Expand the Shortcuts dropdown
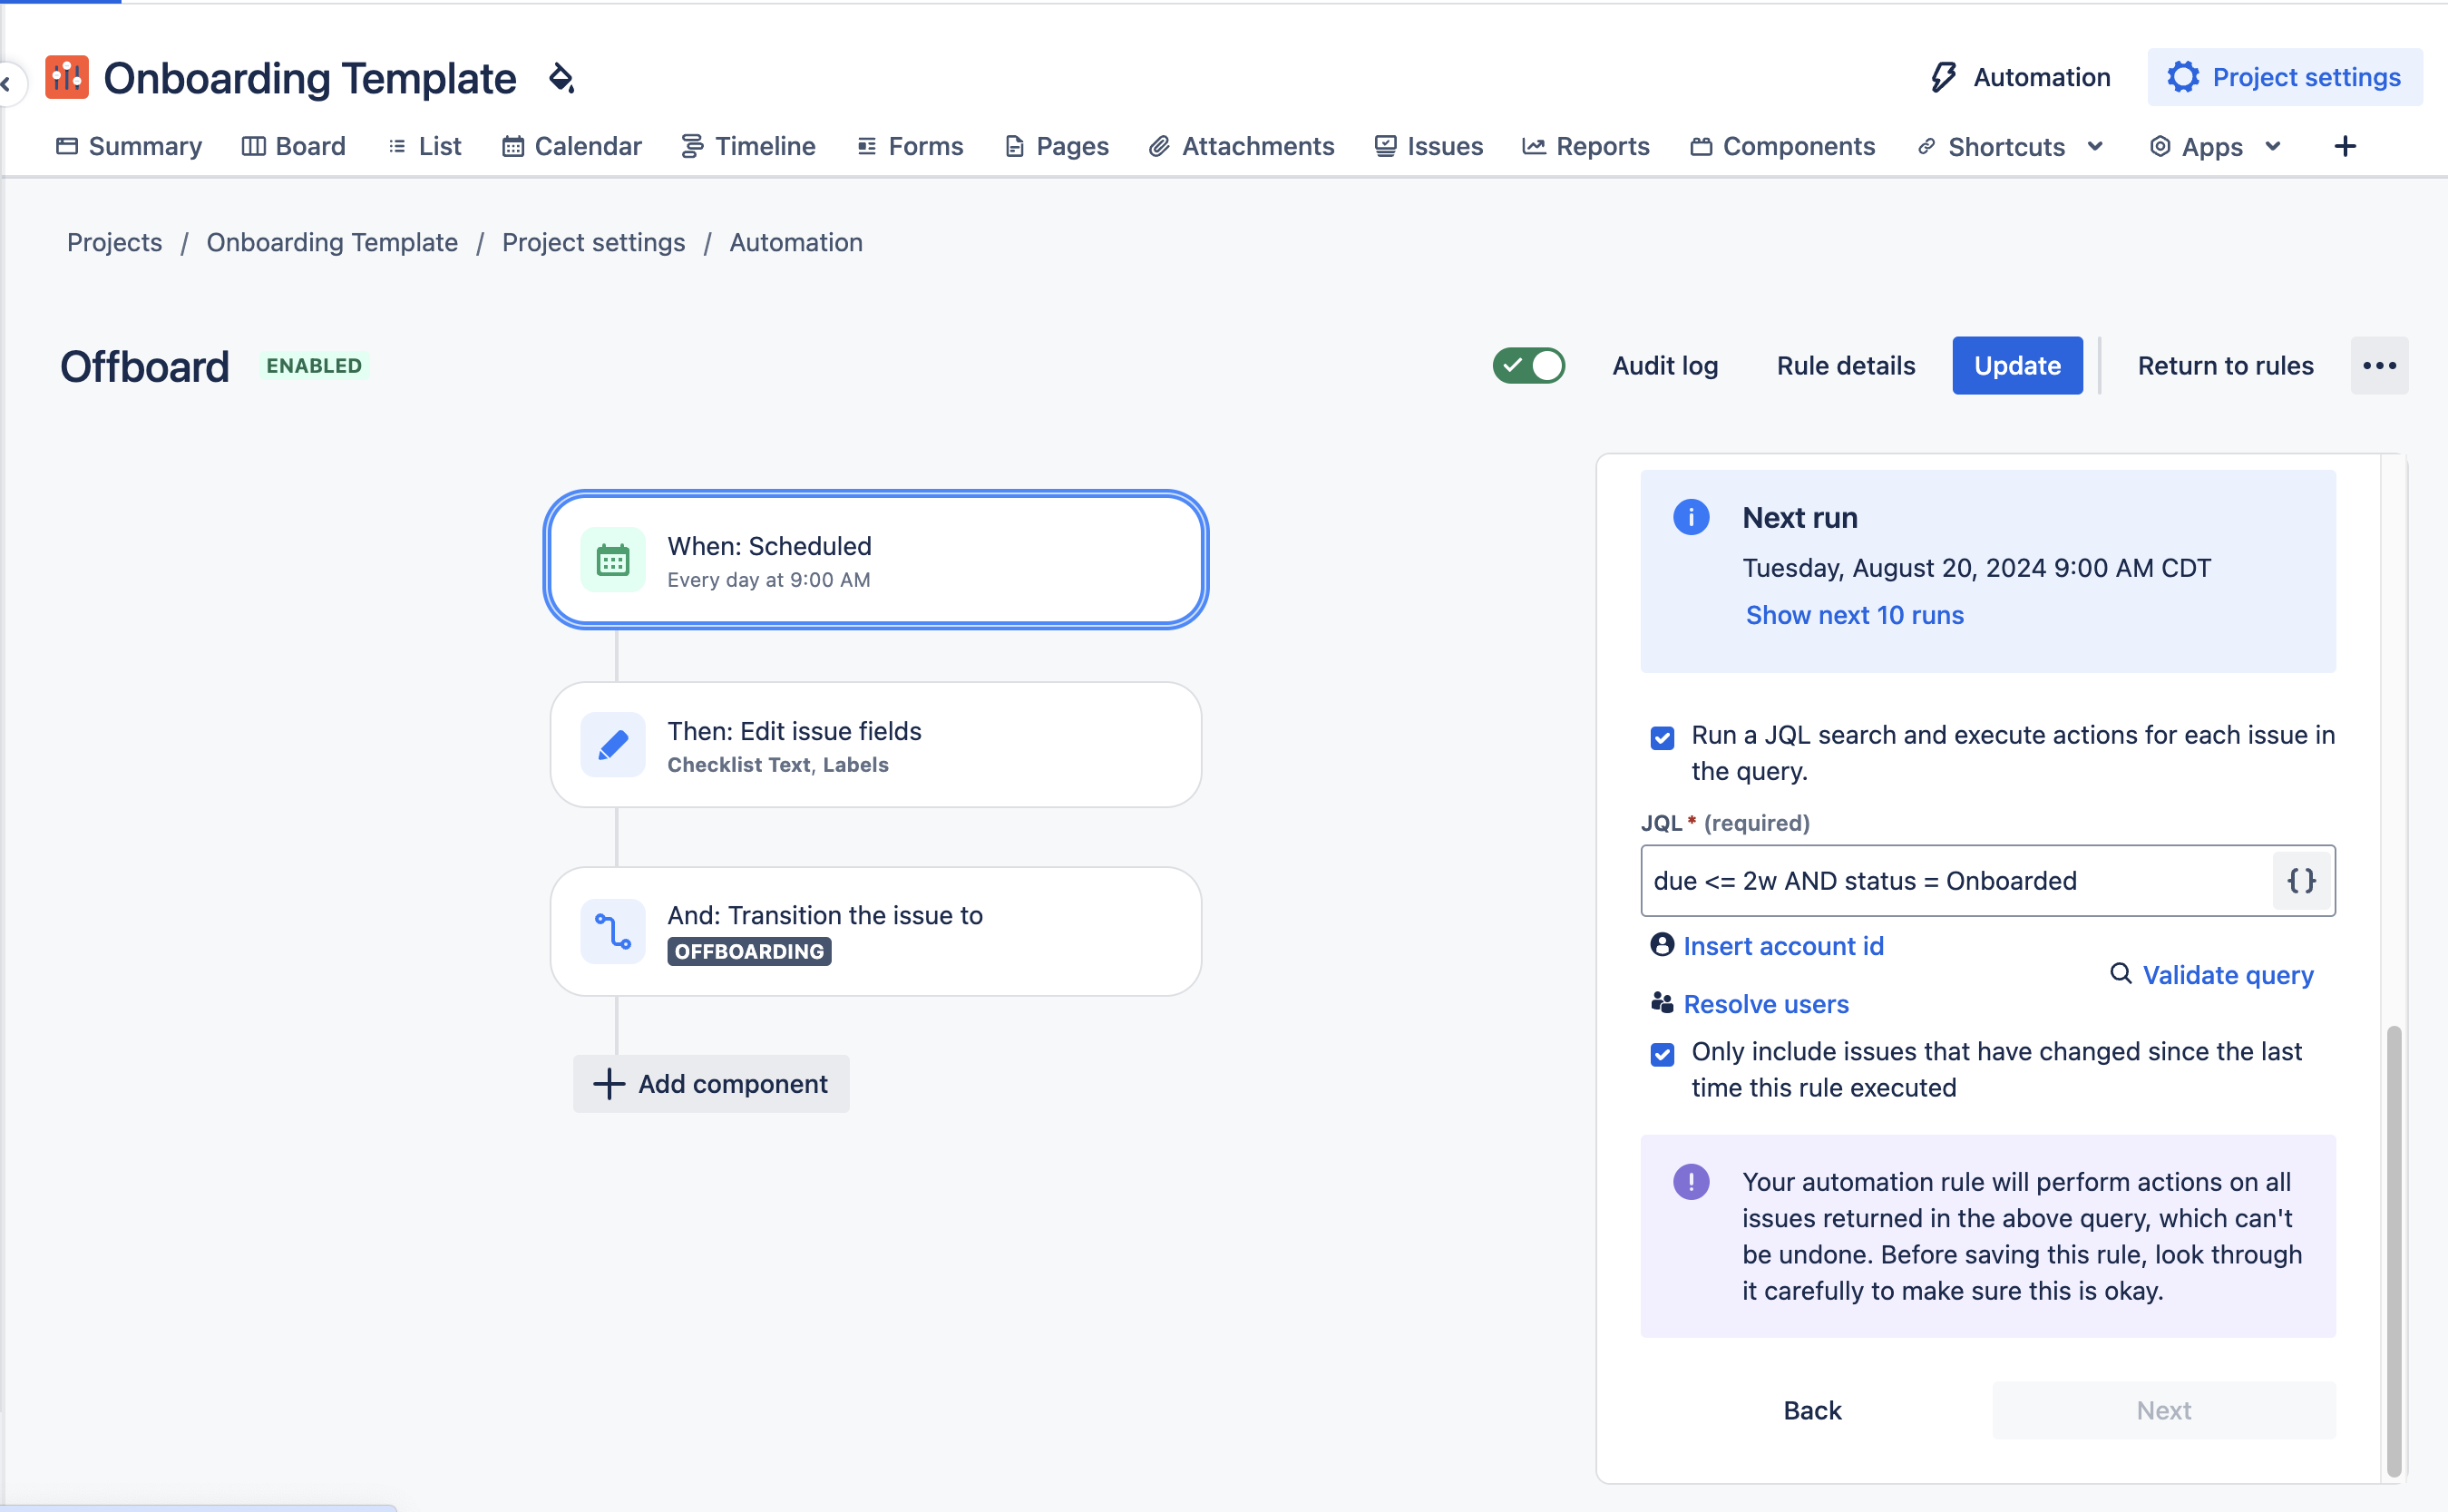This screenshot has width=2448, height=1512. click(2094, 147)
